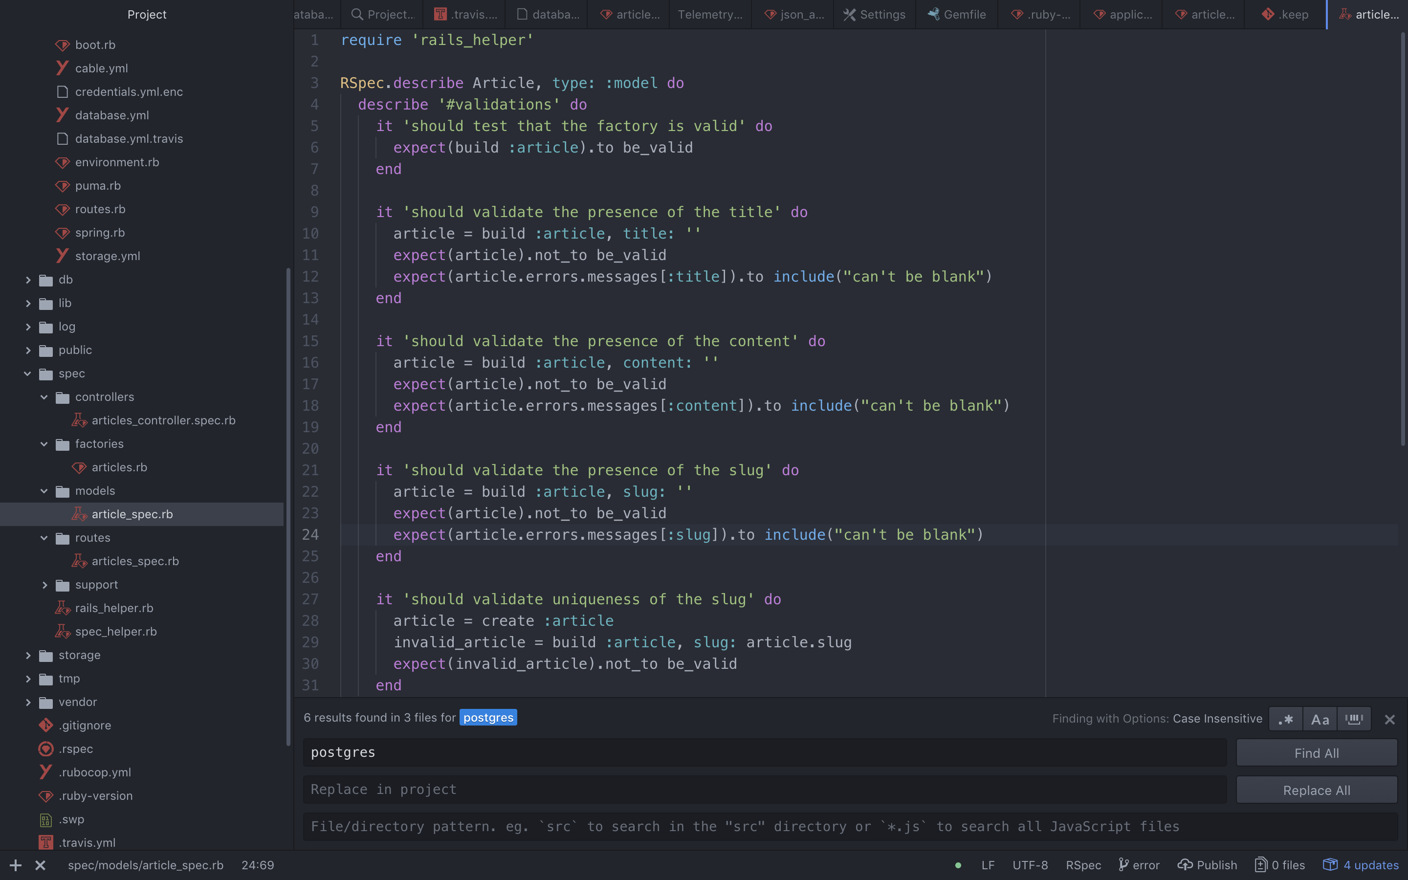1408x880 pixels.
Task: Click credentials.yml.enc file icon
Action: coord(62,92)
